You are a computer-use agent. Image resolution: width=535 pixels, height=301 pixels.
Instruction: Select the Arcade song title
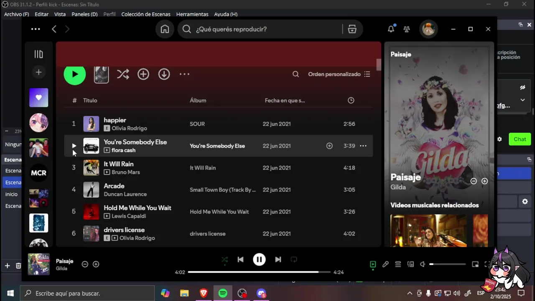pyautogui.click(x=114, y=186)
